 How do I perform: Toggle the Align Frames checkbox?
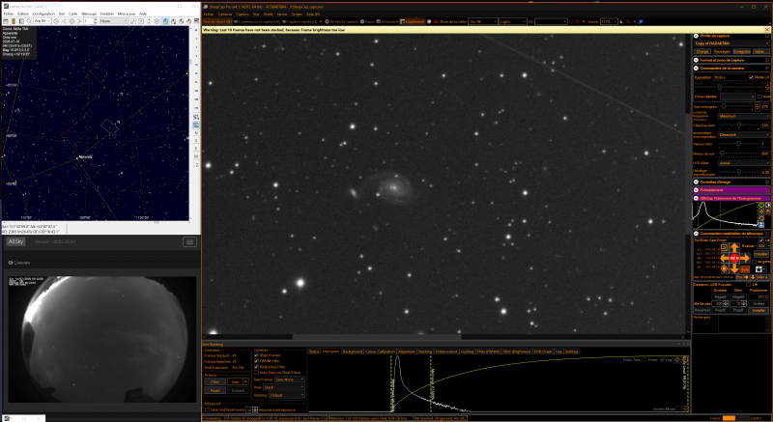256,355
